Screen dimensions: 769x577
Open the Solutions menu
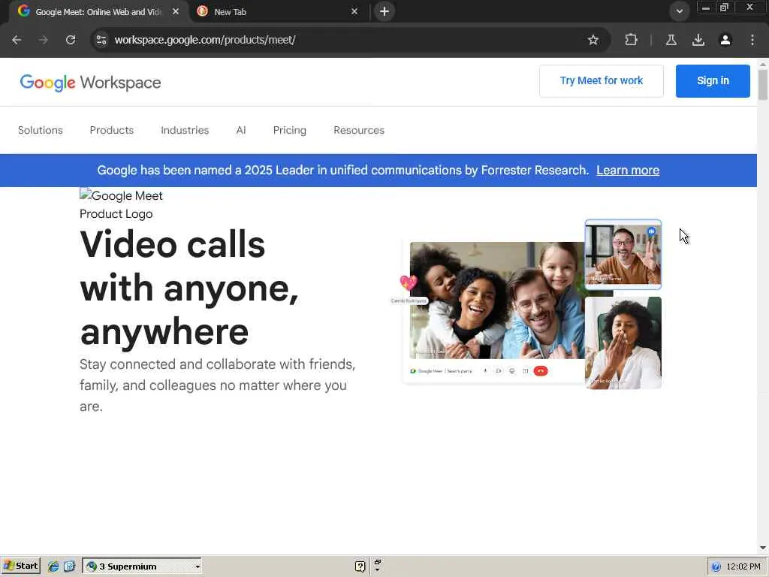click(x=41, y=130)
